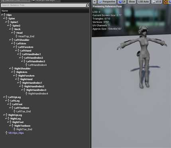Click the bone icon beside RightLeg
Viewport: 171px width, 148px height.
click(x=9, y=119)
